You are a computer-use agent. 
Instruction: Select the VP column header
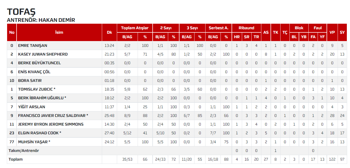332,32
